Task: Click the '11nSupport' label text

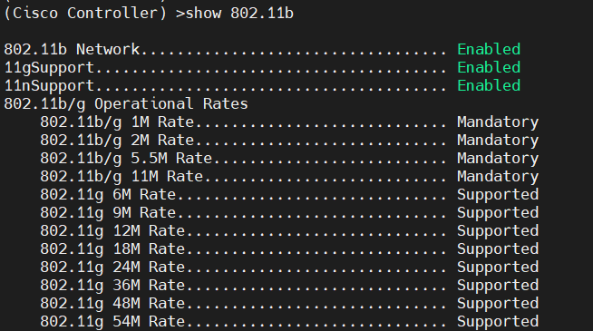Action: (49, 86)
